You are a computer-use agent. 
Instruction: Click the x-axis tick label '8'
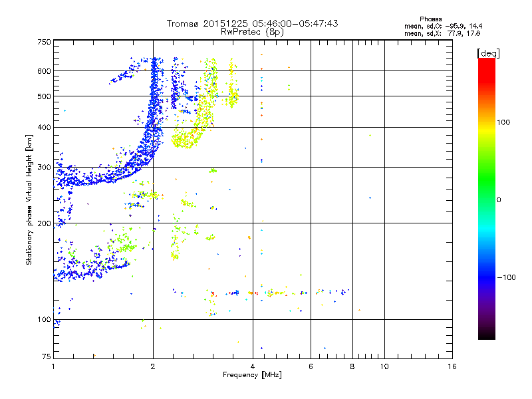coord(352,366)
